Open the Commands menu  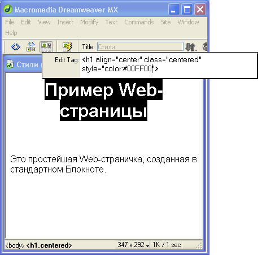139,22
